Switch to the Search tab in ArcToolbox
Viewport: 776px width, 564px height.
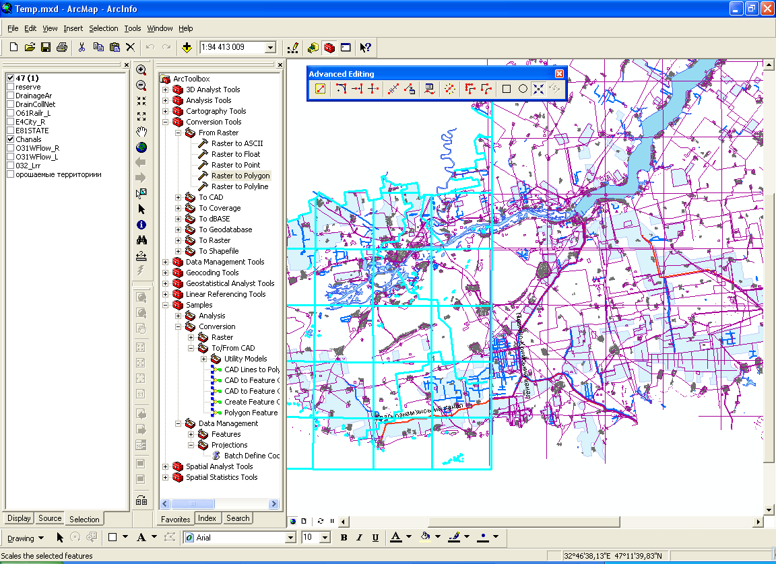coord(238,518)
